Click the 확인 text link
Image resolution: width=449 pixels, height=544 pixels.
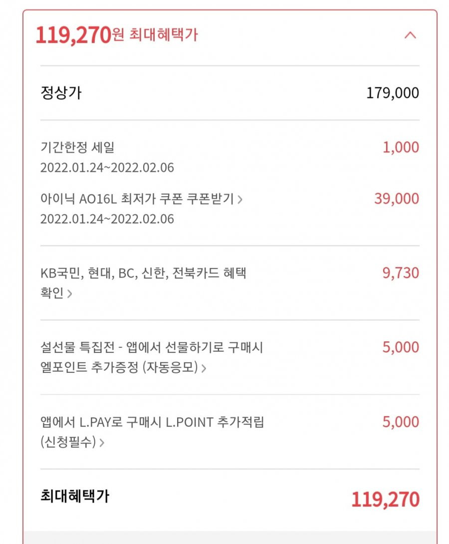click(52, 293)
